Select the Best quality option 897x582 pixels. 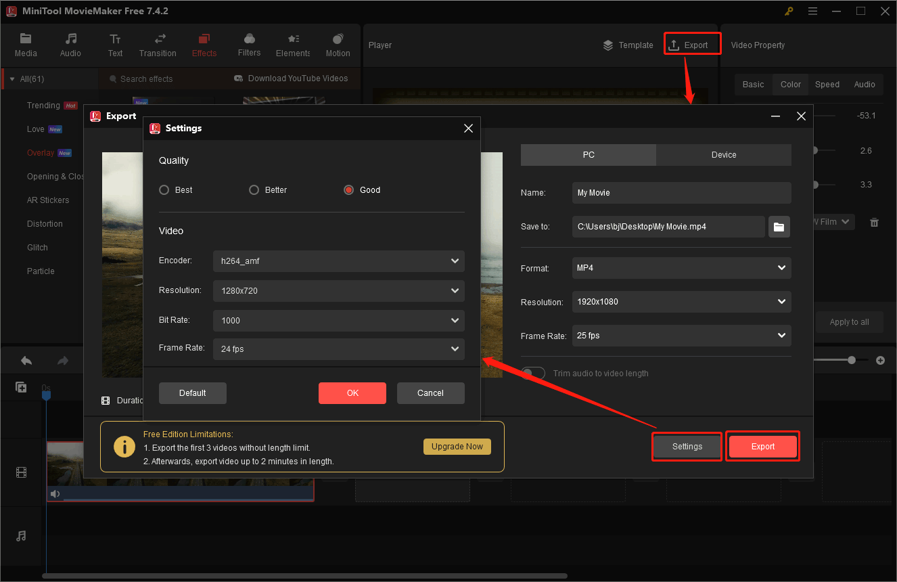point(176,190)
